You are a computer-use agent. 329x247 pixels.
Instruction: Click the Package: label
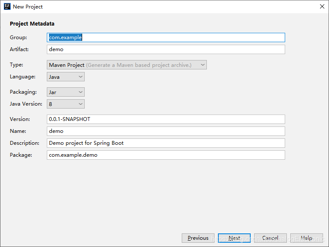point(21,155)
